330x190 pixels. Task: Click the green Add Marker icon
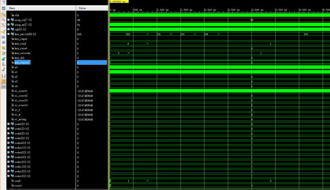point(4,59)
